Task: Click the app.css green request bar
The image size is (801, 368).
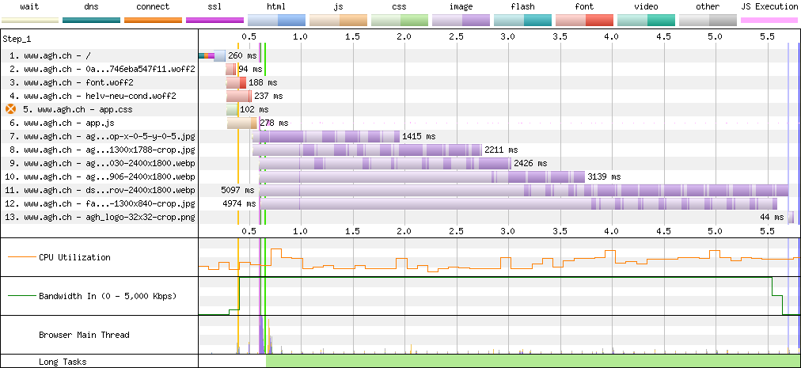Action: 232,109
